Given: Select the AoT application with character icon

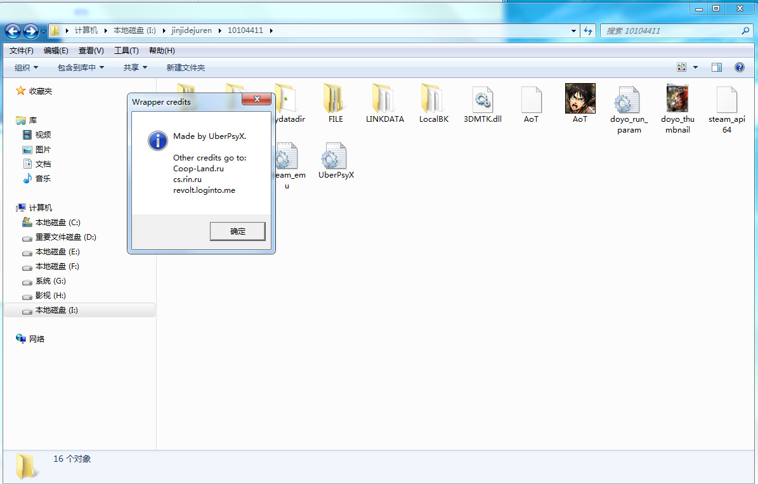Looking at the screenshot, I should click(580, 103).
